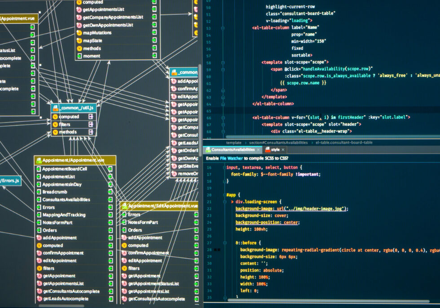
Task: Click the _common_/util.js node file icon
Action: coord(56,108)
